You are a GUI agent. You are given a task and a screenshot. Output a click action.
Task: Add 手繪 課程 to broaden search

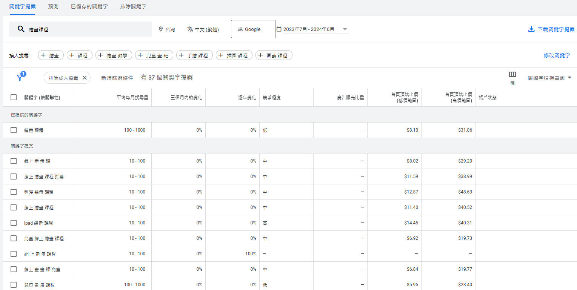click(x=194, y=55)
